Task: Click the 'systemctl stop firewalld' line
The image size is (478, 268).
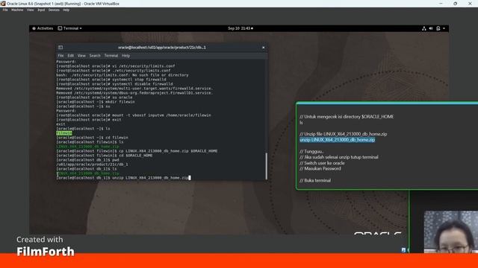Action: coord(111,80)
